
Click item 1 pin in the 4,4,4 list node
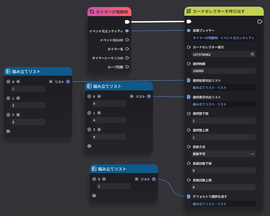click(x=89, y=113)
